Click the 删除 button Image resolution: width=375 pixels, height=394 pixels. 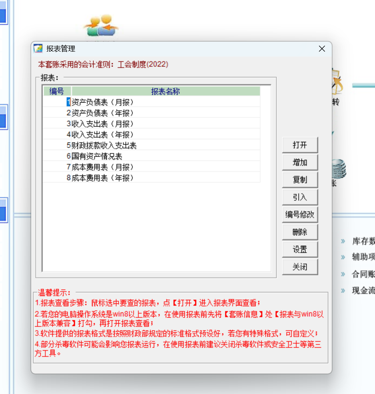[x=300, y=232]
